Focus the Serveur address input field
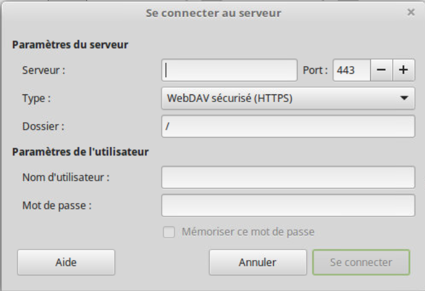This screenshot has height=291, width=425. [229, 70]
